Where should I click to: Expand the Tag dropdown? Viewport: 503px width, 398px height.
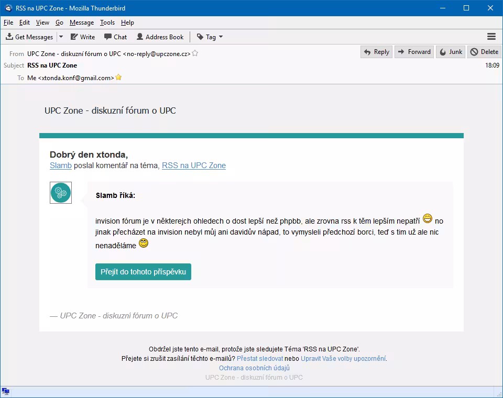coord(210,37)
